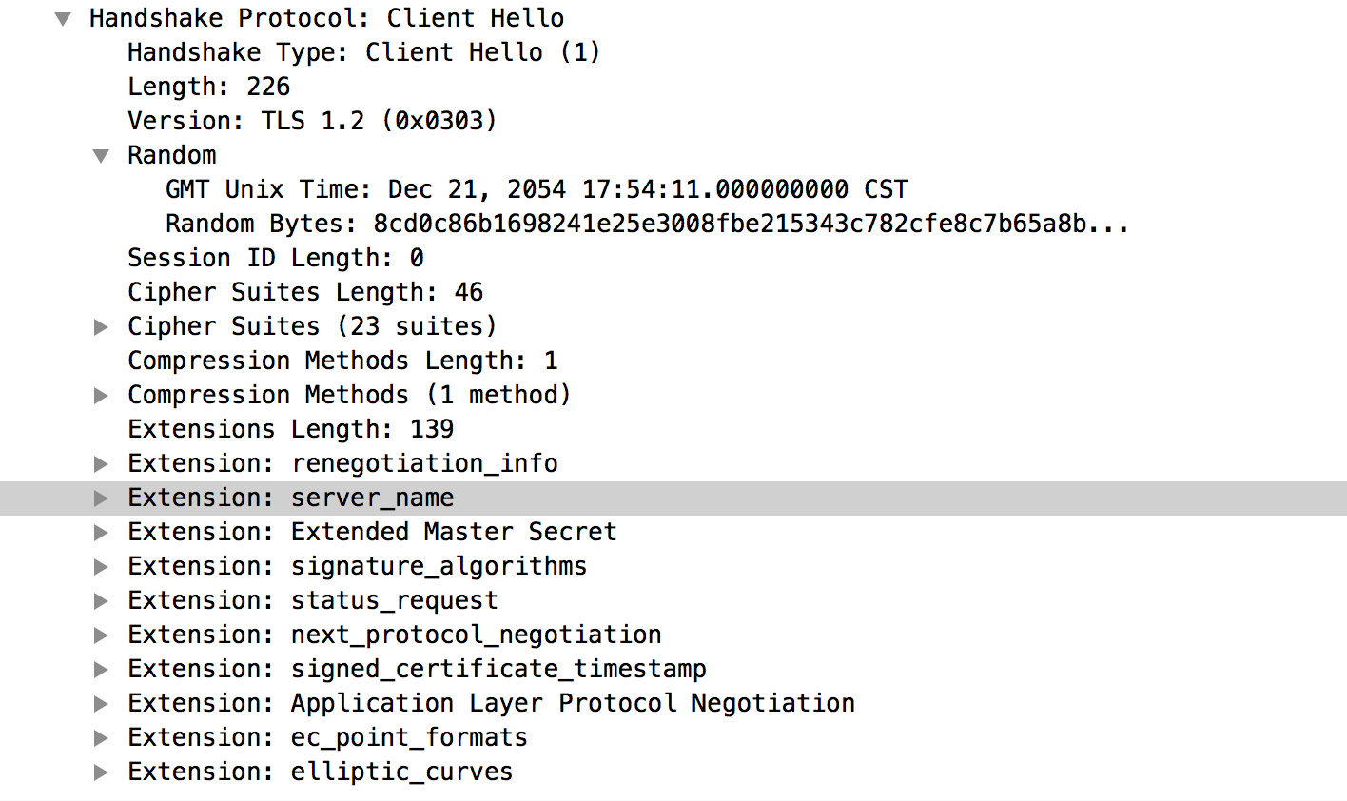Expand the Extended Master Secret extension
The image size is (1347, 801).
tap(101, 533)
